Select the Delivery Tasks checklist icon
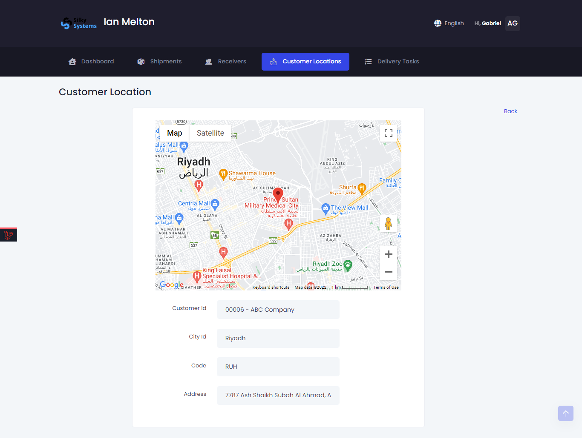The image size is (582, 438). pos(368,61)
